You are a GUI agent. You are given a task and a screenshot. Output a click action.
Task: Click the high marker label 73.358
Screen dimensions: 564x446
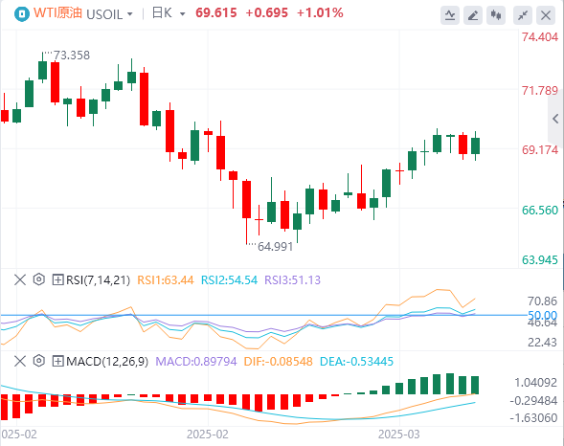72,56
